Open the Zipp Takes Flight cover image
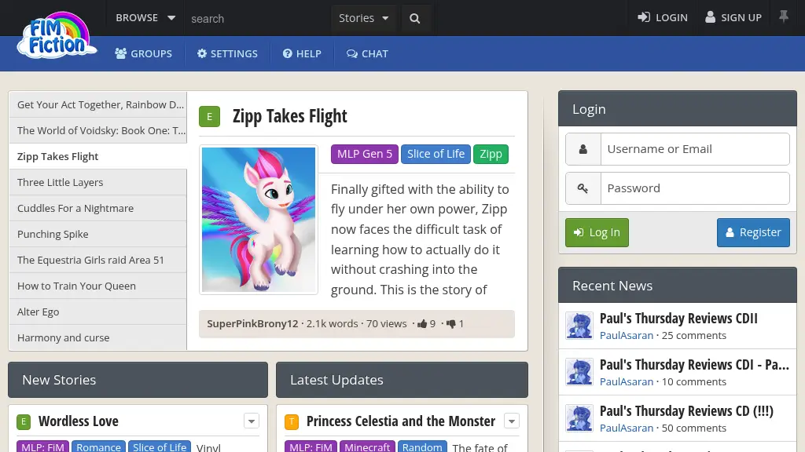This screenshot has width=805, height=452. [259, 220]
